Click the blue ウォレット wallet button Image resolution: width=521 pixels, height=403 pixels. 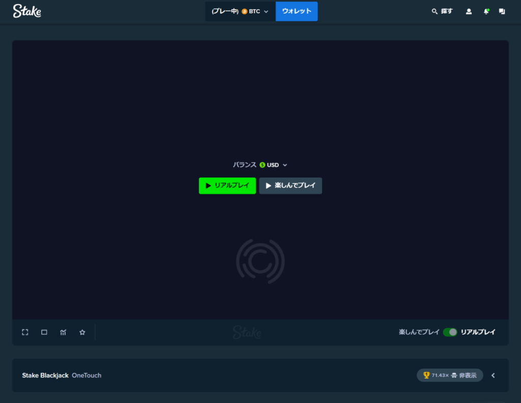tap(297, 11)
